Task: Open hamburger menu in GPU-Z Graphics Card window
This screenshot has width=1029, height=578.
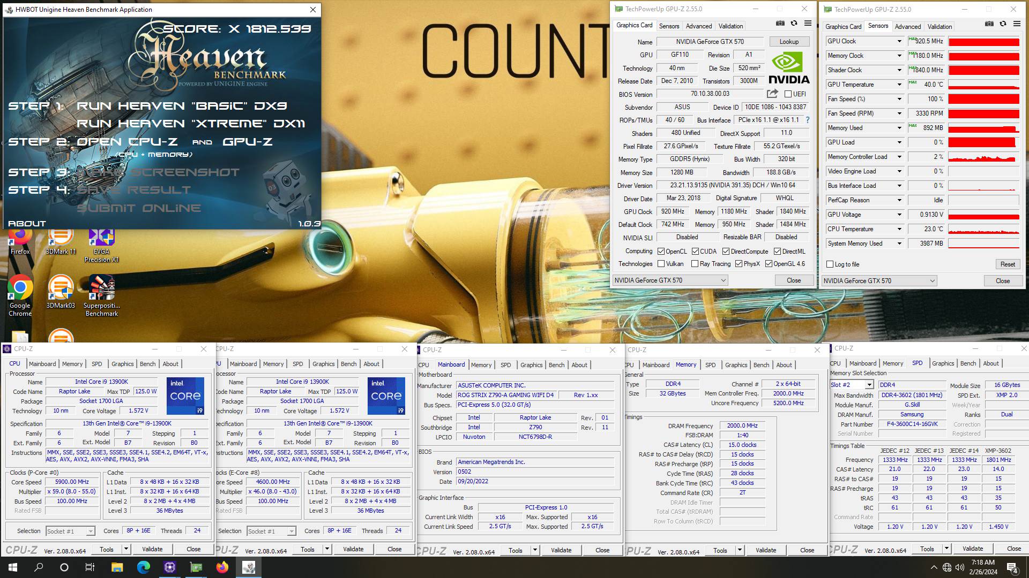Action: pyautogui.click(x=808, y=24)
